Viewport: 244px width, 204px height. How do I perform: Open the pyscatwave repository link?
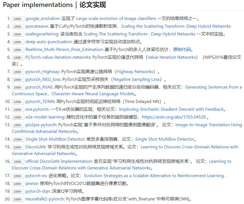37,26
